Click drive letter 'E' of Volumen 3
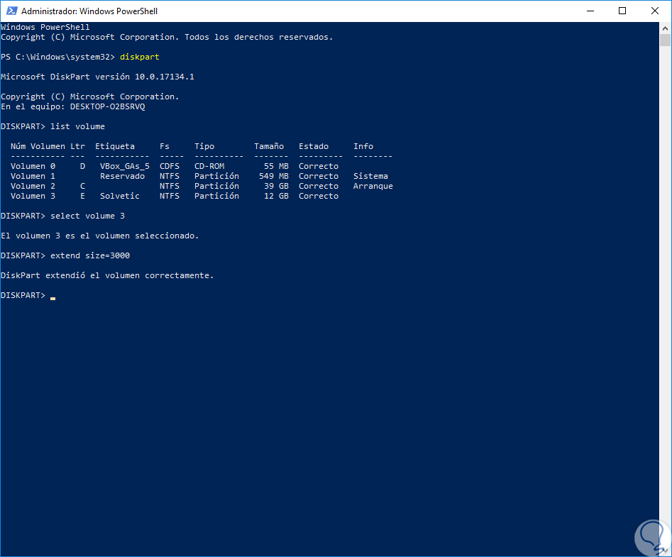The height and width of the screenshot is (557, 672). coord(83,196)
